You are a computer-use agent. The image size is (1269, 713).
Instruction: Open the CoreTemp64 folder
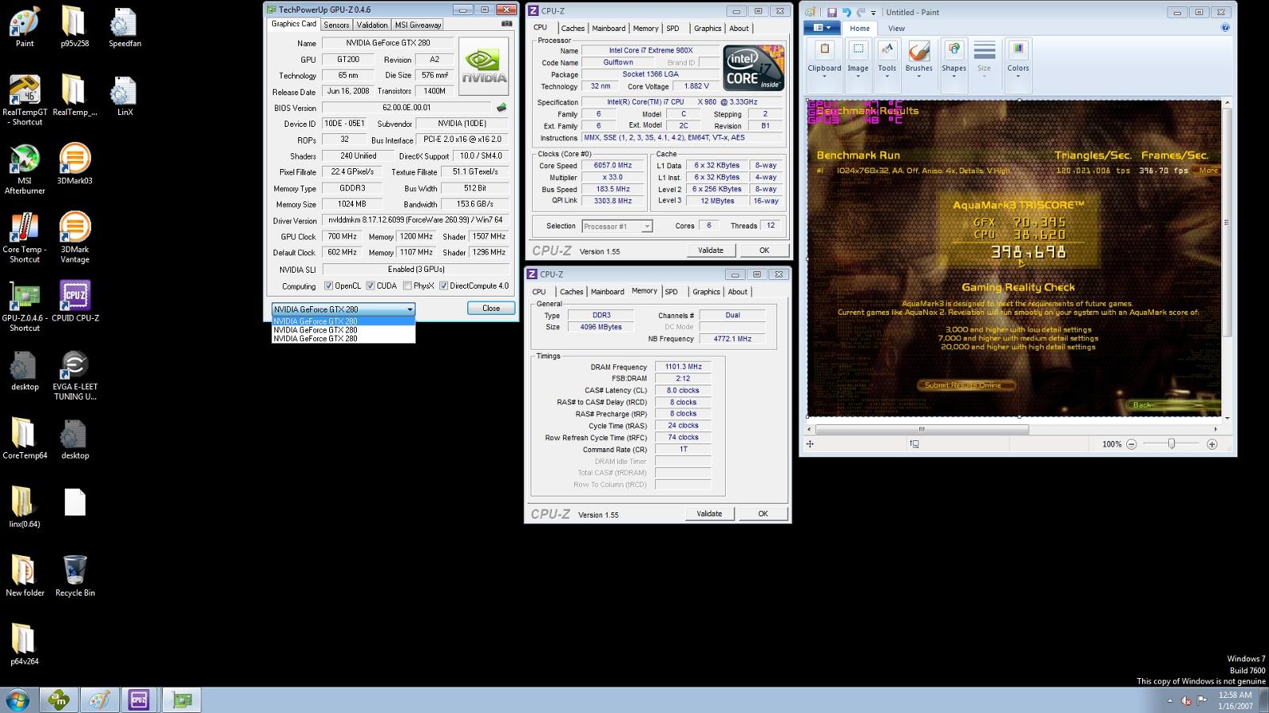point(25,439)
